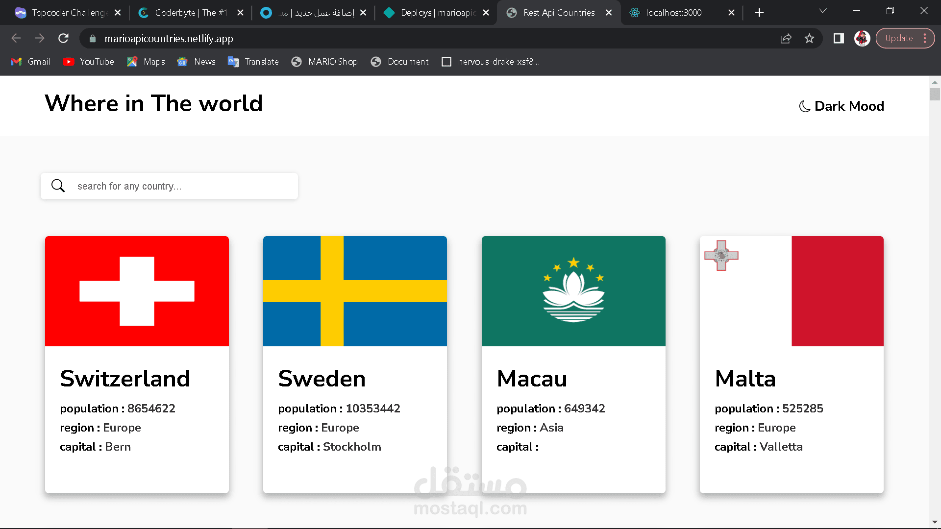Click the site lock icon
This screenshot has height=529, width=941.
[93, 38]
